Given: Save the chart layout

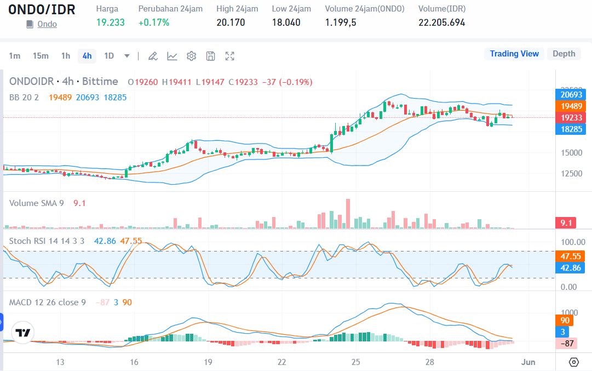Looking at the screenshot, I should (210, 56).
